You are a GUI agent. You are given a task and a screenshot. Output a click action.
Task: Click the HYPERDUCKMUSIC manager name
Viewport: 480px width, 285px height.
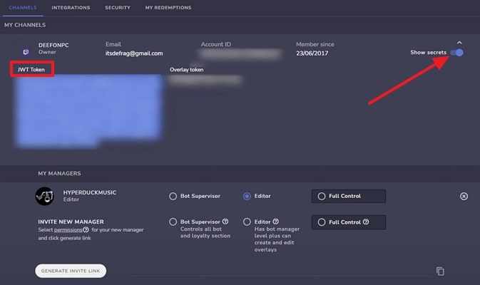point(90,192)
